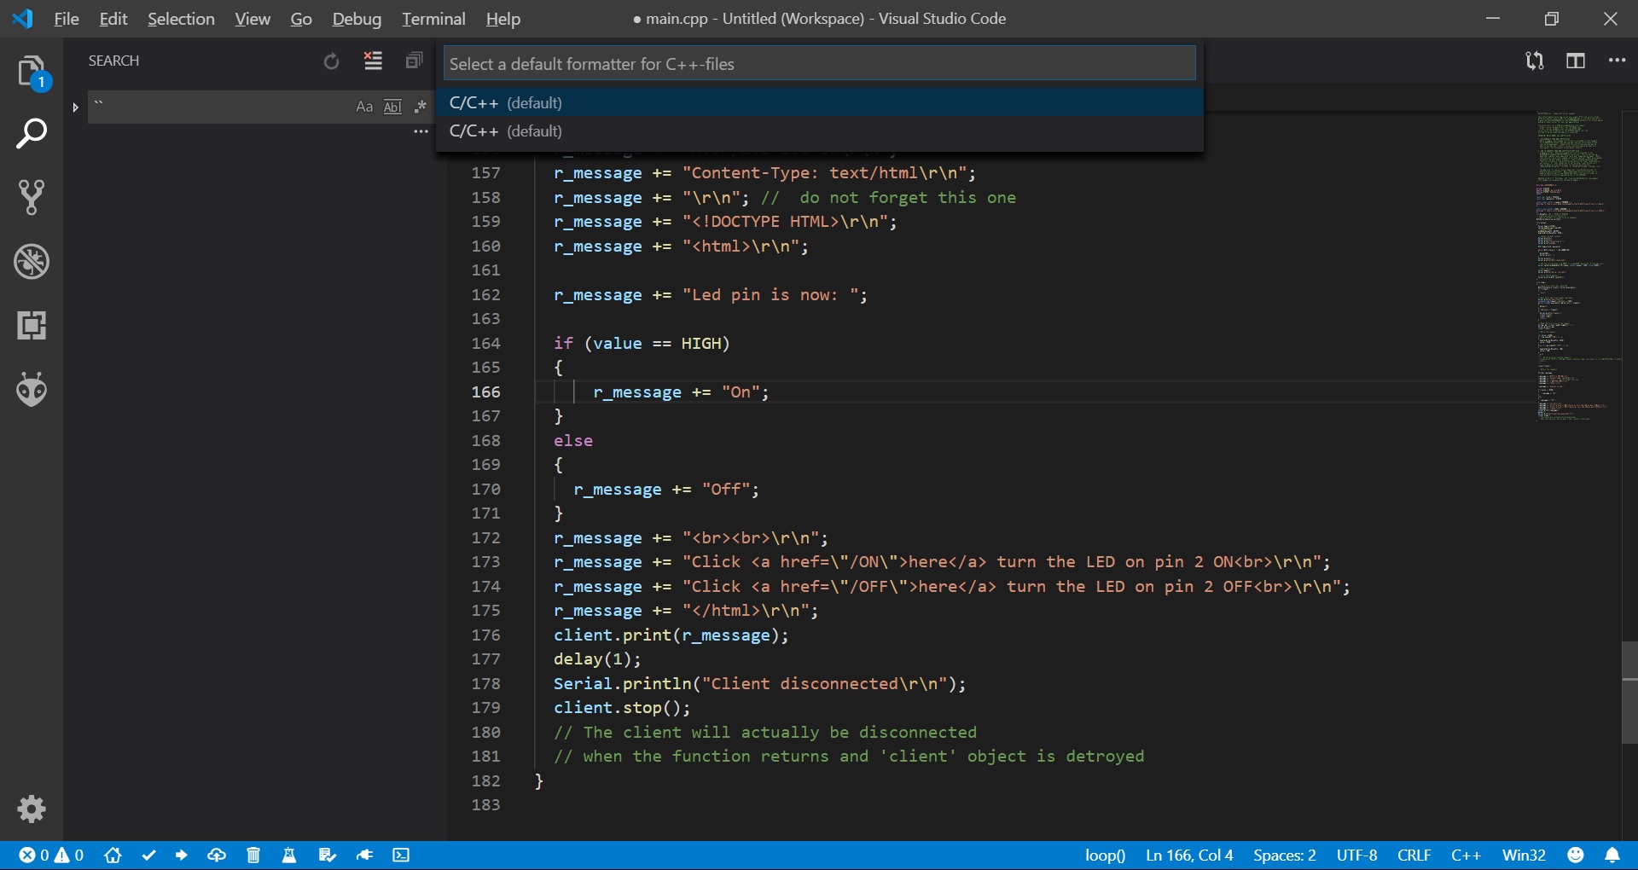Open the Explorer view in activity bar

coord(32,72)
